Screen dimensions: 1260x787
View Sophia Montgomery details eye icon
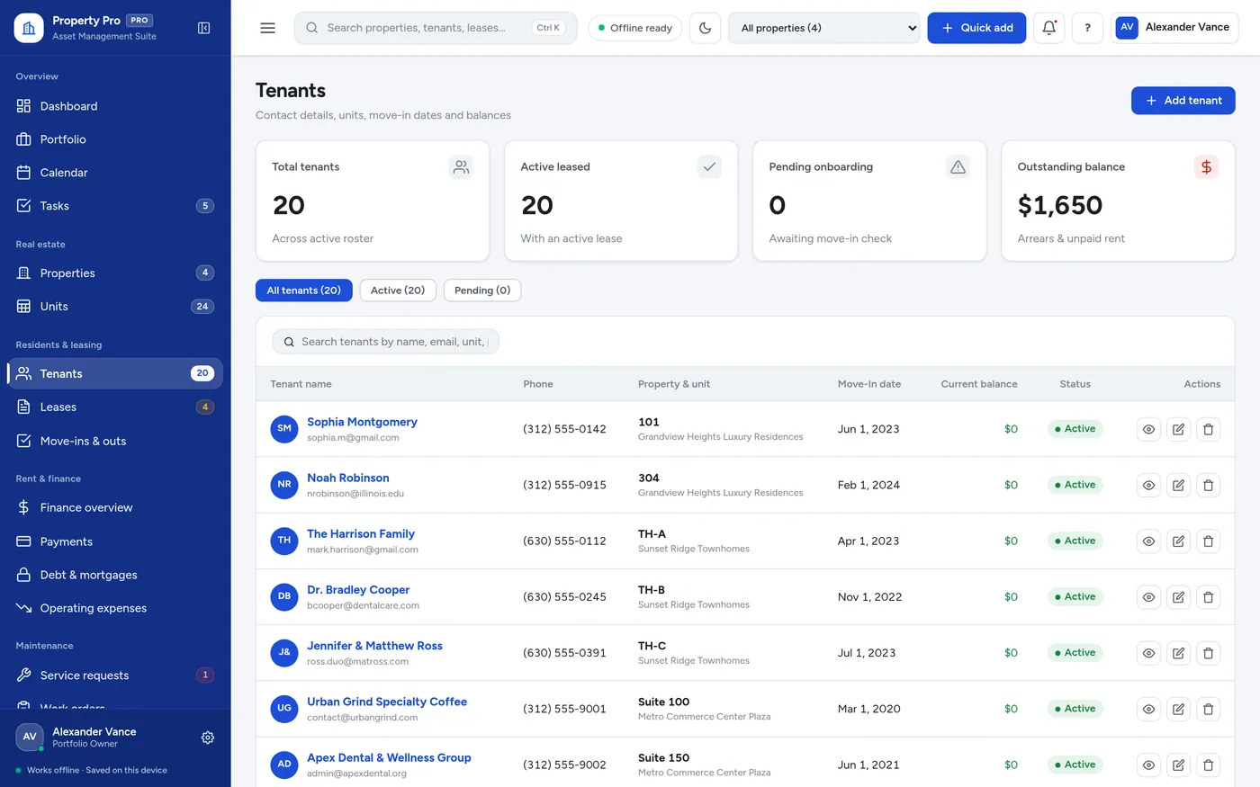1148,429
